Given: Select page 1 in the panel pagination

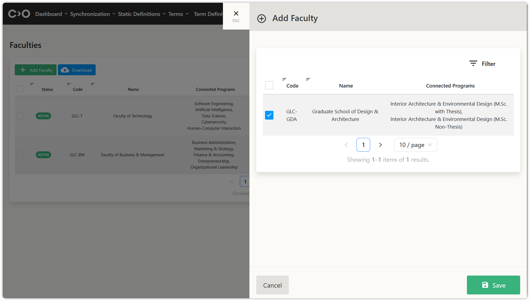Looking at the screenshot, I should point(363,145).
